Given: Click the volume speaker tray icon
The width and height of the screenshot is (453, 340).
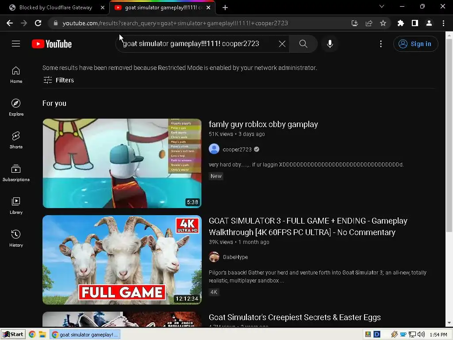Looking at the screenshot, I should pyautogui.click(x=422, y=335).
